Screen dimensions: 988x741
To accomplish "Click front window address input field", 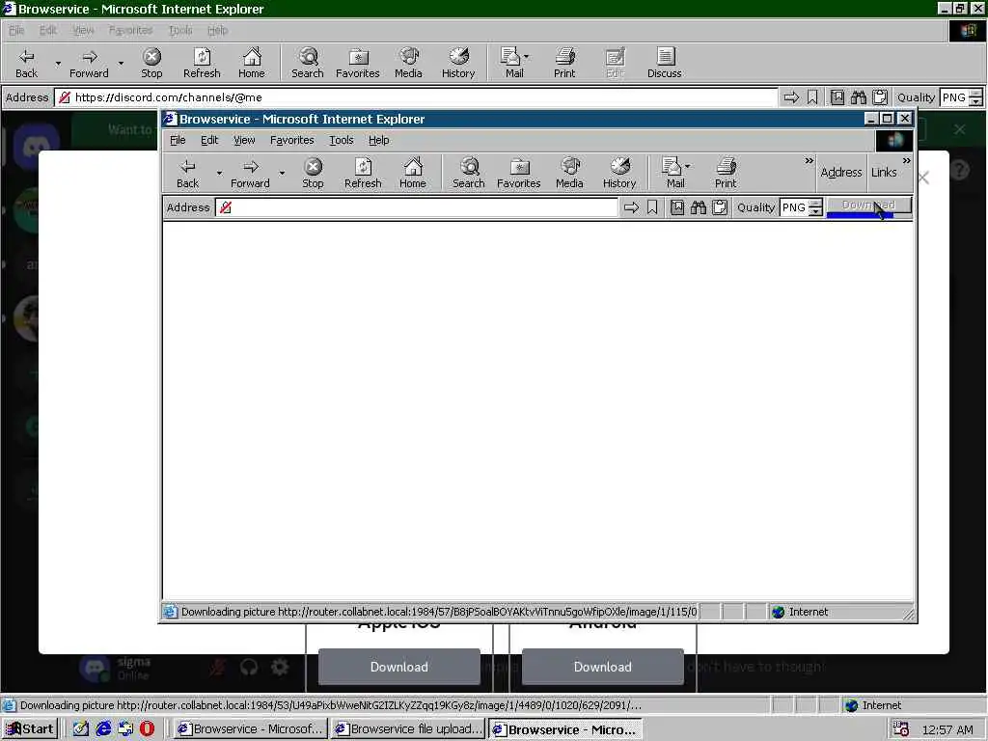I will (x=417, y=207).
